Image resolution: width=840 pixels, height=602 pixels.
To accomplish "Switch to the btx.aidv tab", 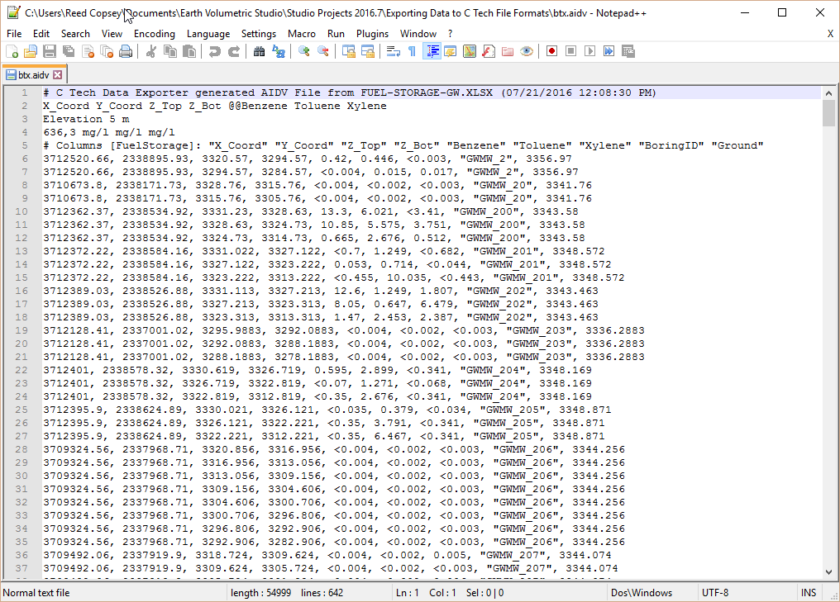I will pyautogui.click(x=33, y=74).
